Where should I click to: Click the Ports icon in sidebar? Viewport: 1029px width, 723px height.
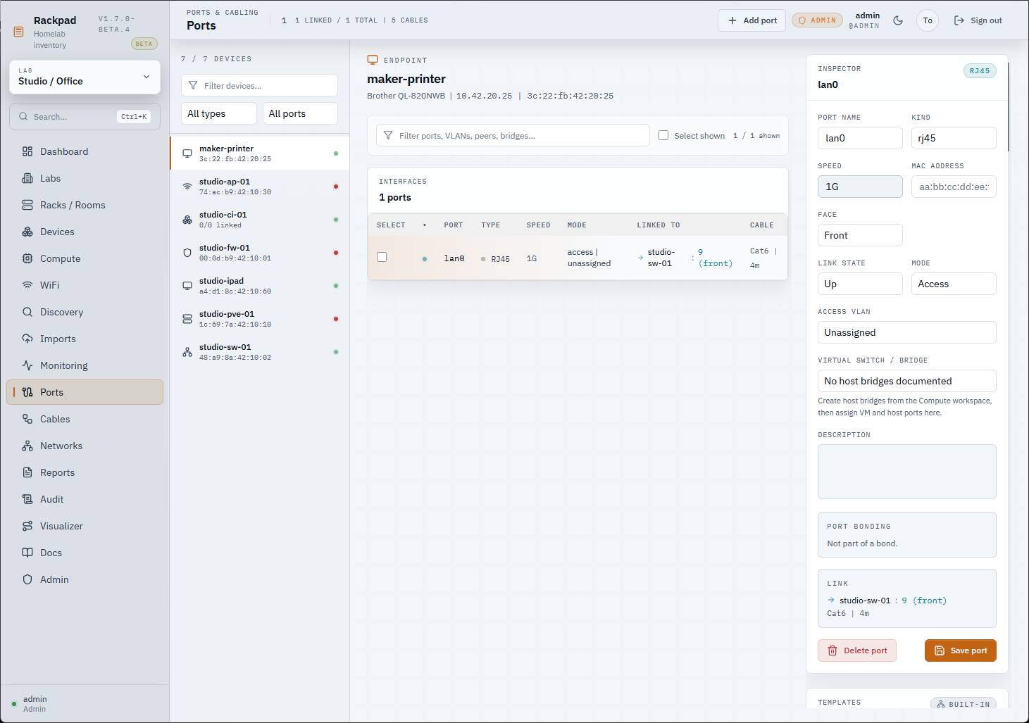point(27,392)
